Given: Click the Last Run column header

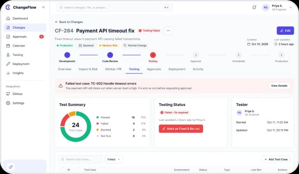Looking at the screenshot, I should tap(256, 170).
